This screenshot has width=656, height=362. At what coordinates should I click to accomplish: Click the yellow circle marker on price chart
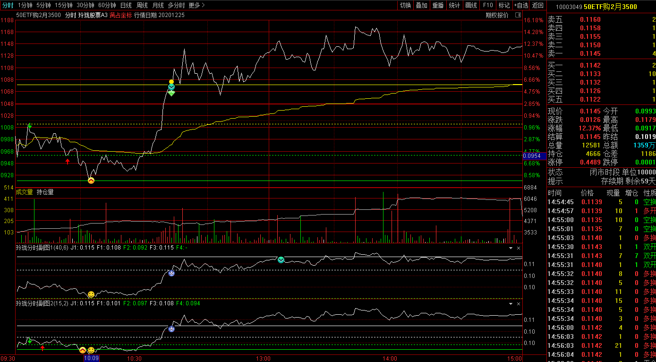(x=171, y=82)
